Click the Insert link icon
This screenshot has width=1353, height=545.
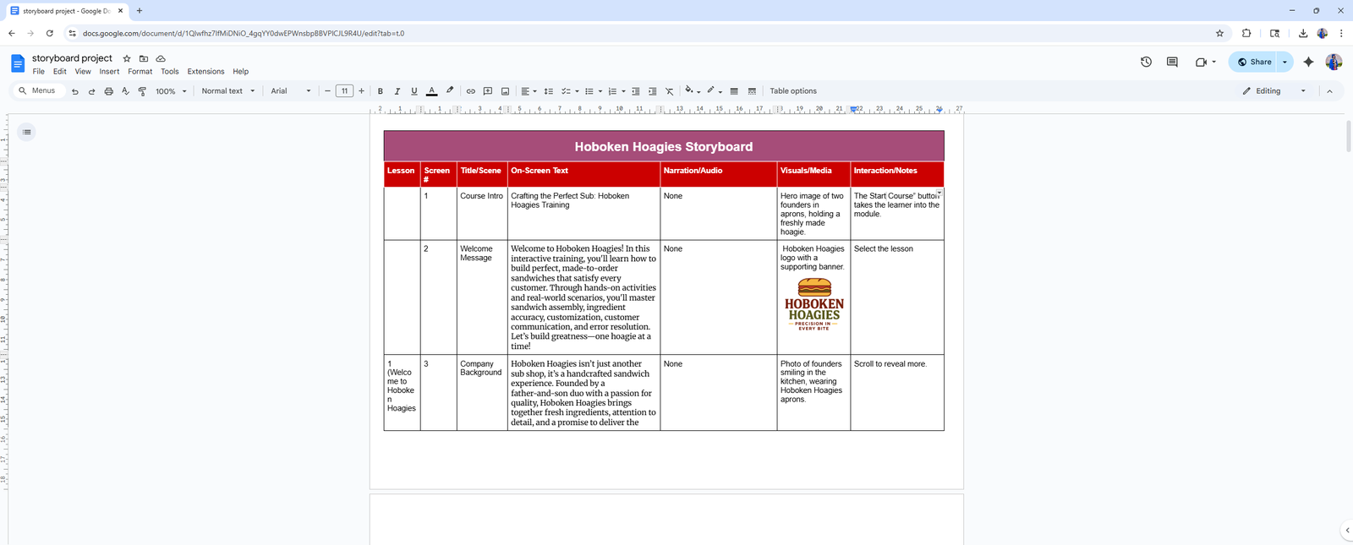[471, 91]
